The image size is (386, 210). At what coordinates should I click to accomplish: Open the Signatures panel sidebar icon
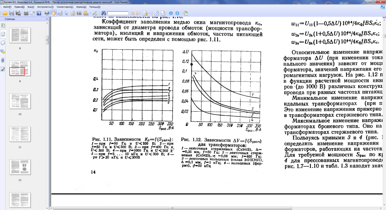pyautogui.click(x=3, y=69)
